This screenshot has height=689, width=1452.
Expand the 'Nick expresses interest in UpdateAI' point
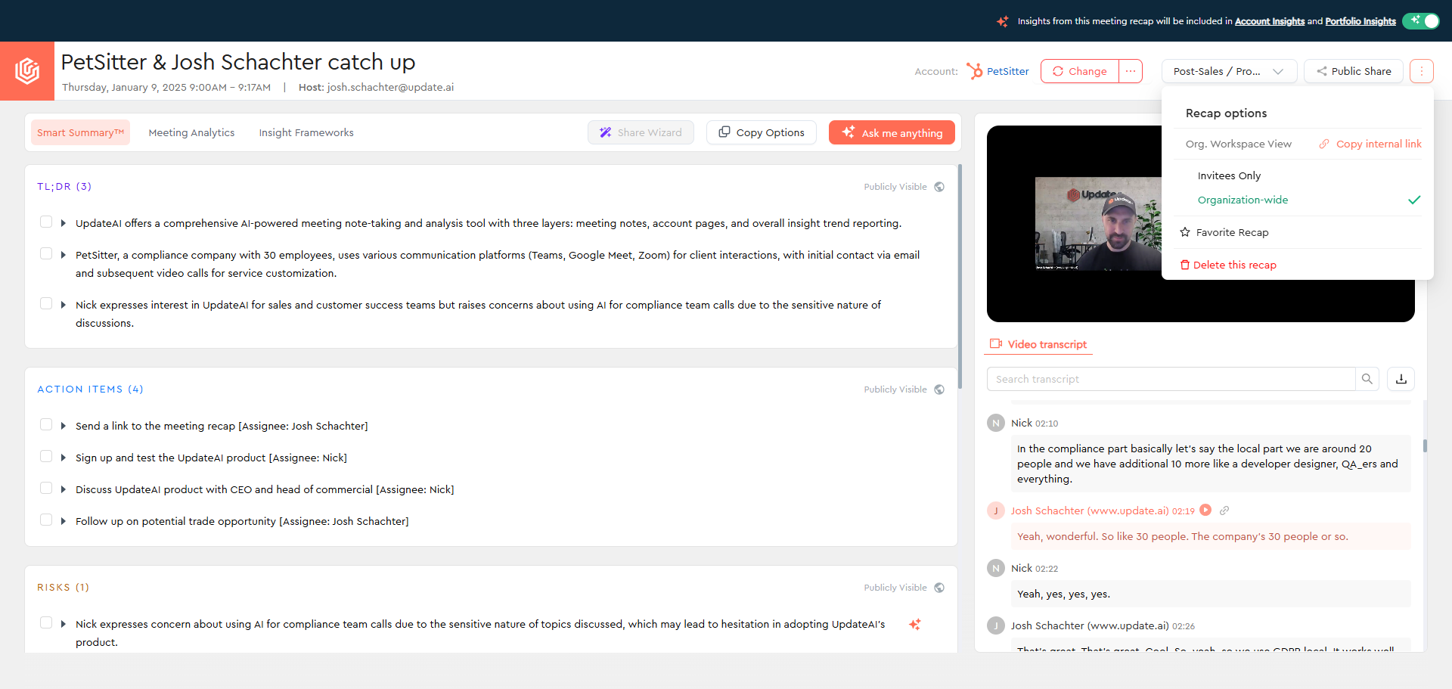pyautogui.click(x=64, y=305)
